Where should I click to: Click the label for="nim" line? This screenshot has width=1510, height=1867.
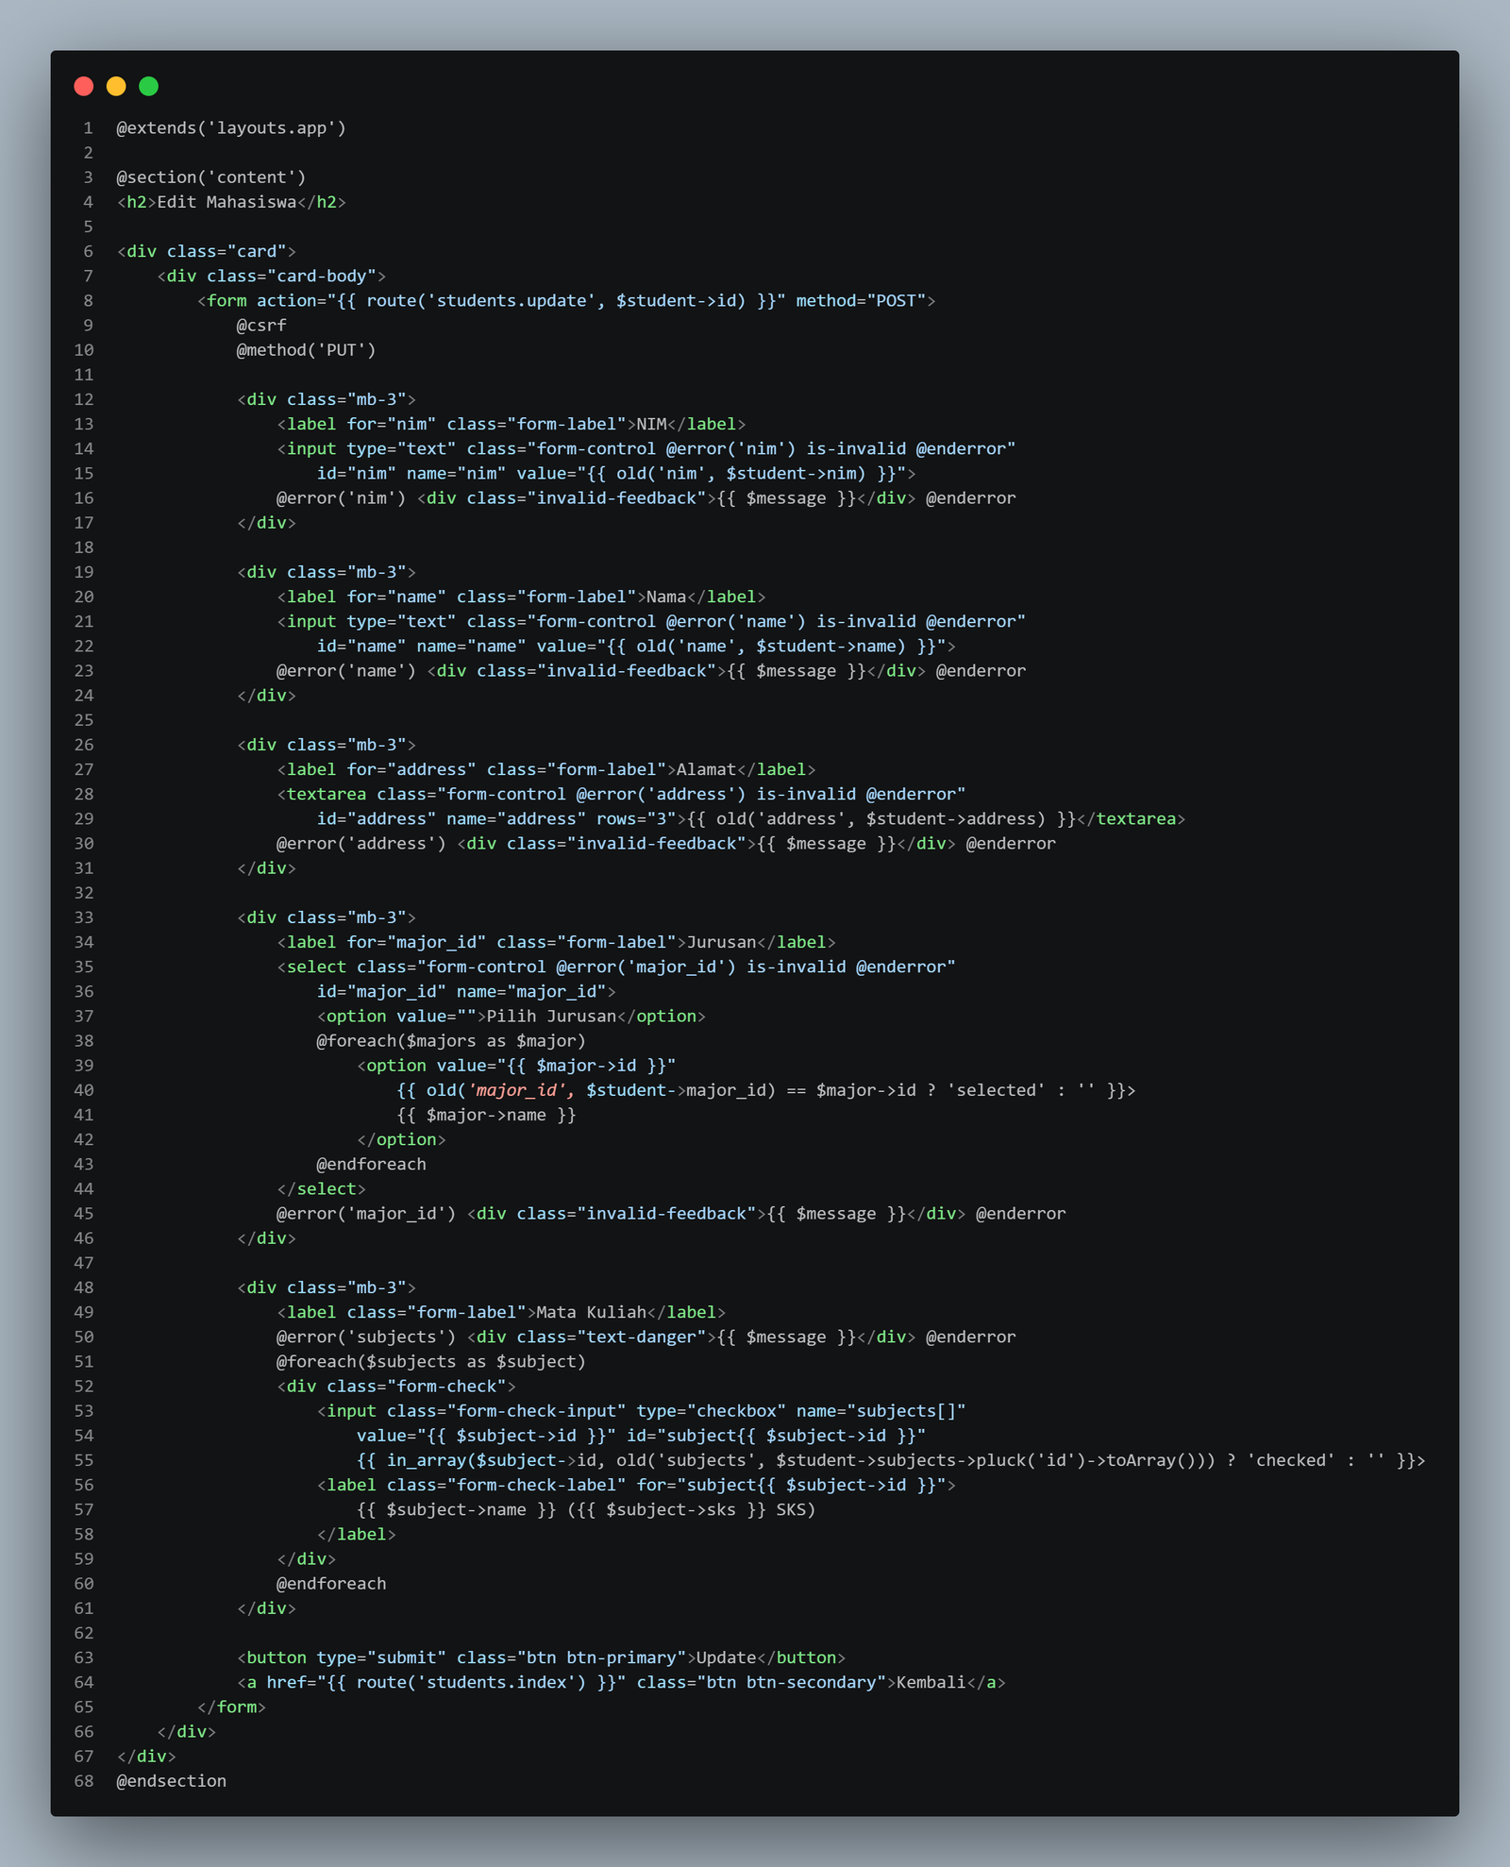(512, 424)
